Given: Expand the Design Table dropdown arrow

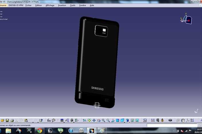Looking at the screenshot, I should [x=64, y=122].
